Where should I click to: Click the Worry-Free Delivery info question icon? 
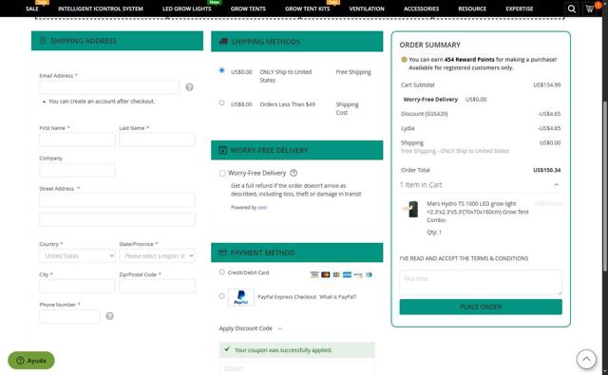click(294, 173)
